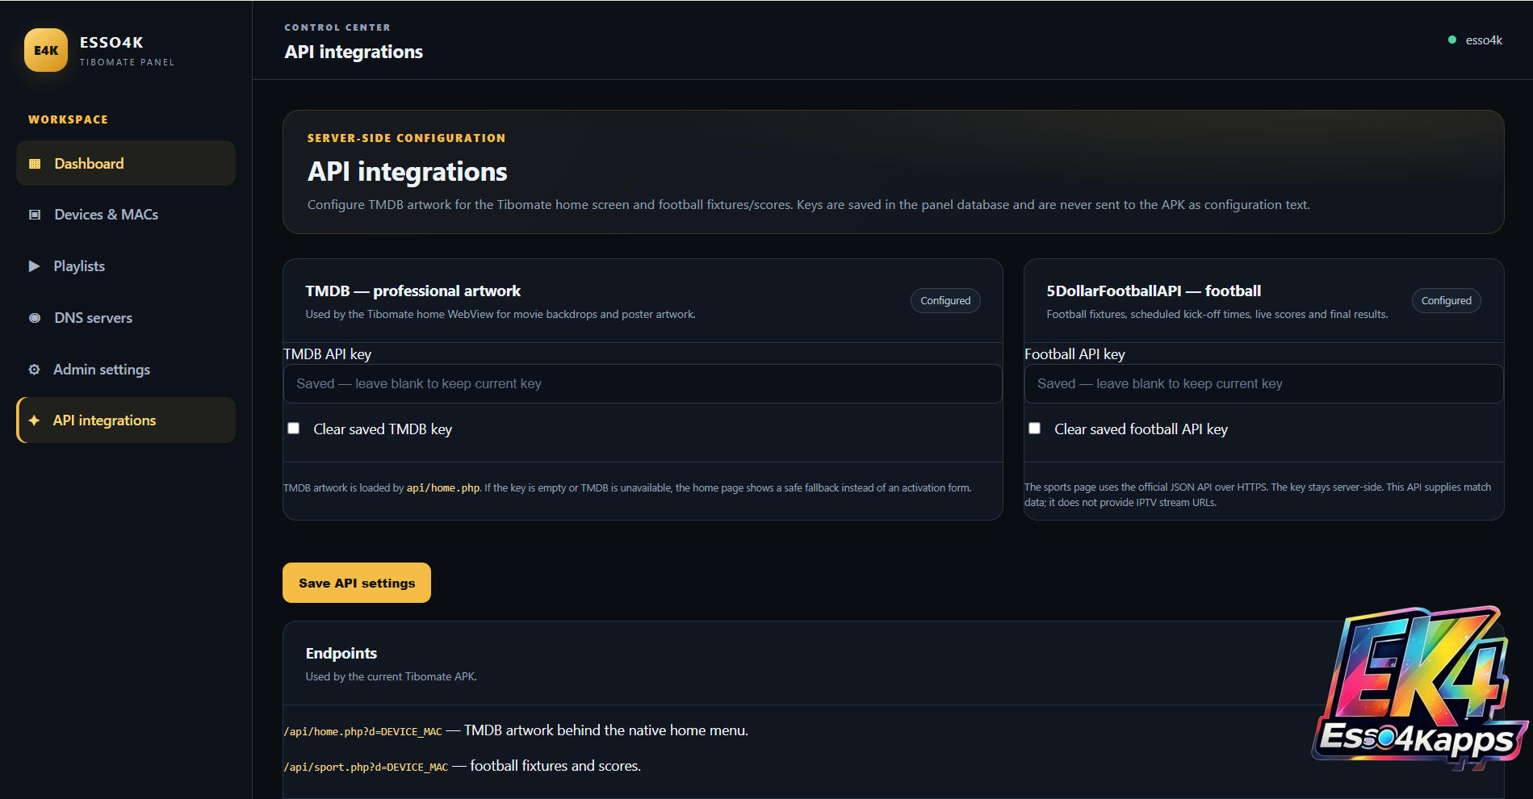
Task: Click the TMDB — professional artwork heading
Action: [x=413, y=291]
